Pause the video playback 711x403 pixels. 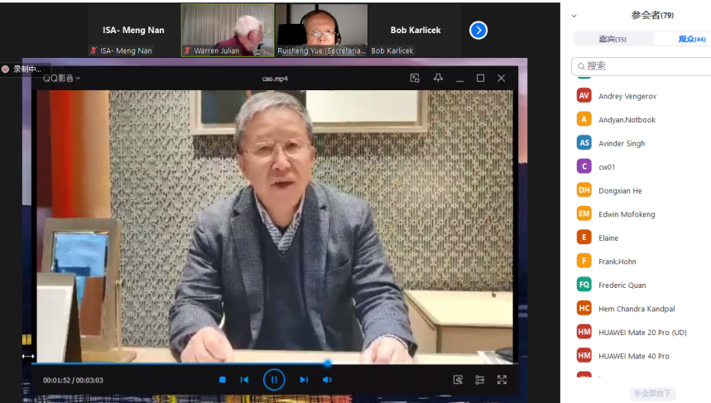click(x=274, y=380)
